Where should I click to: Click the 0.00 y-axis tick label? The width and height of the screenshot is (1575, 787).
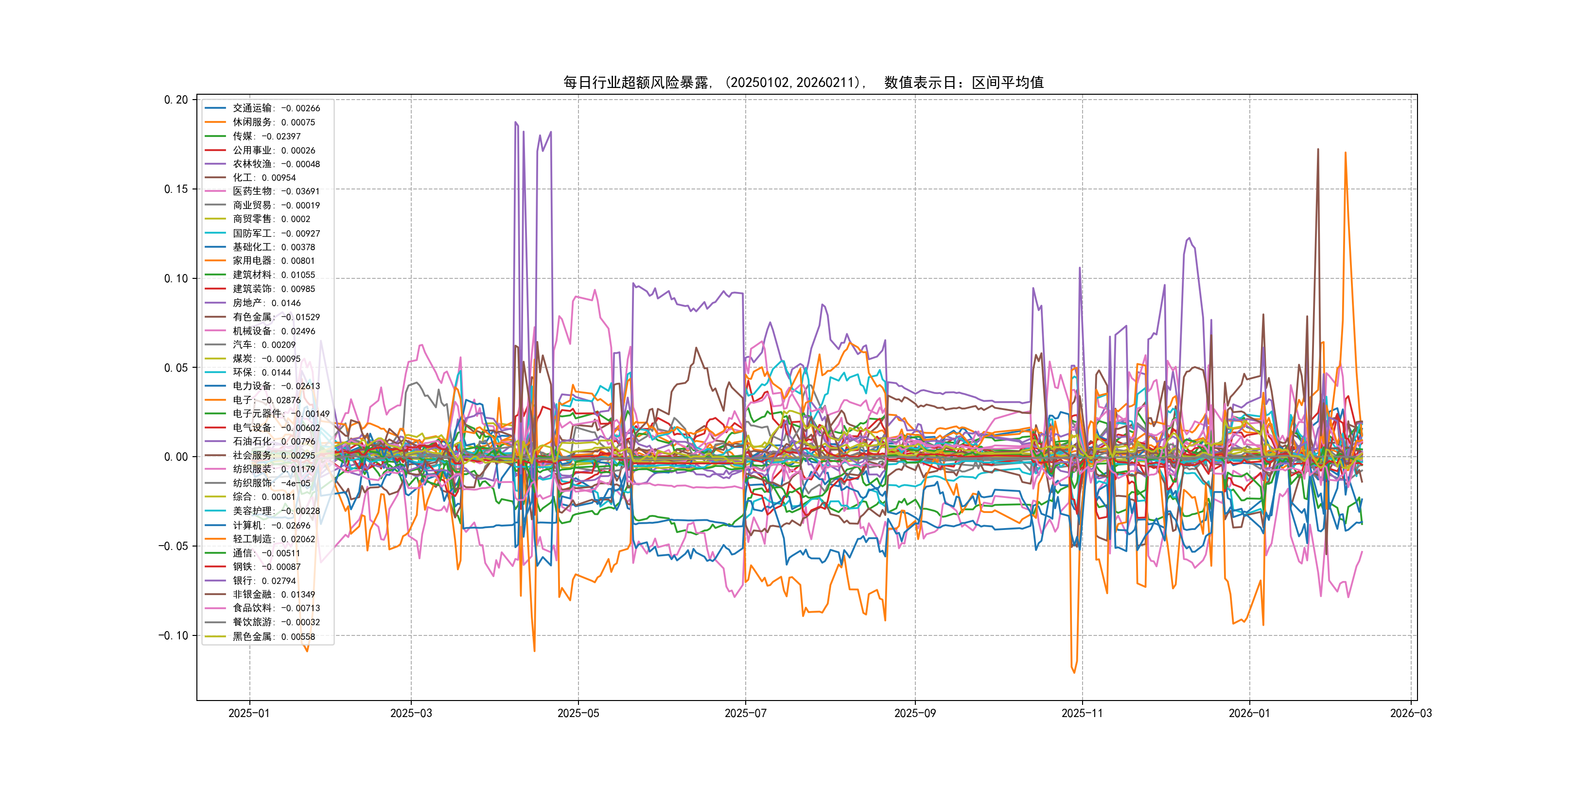coord(176,457)
